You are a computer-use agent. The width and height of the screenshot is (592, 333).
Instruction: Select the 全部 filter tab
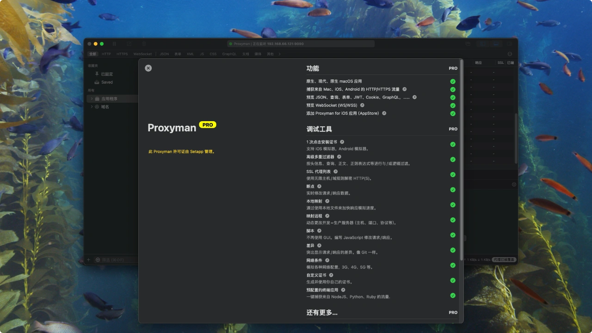tap(93, 54)
